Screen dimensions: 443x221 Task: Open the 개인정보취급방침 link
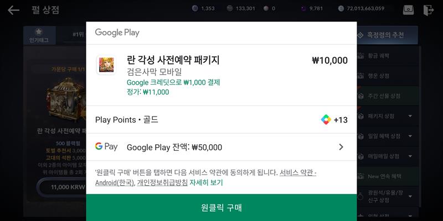click(x=162, y=183)
